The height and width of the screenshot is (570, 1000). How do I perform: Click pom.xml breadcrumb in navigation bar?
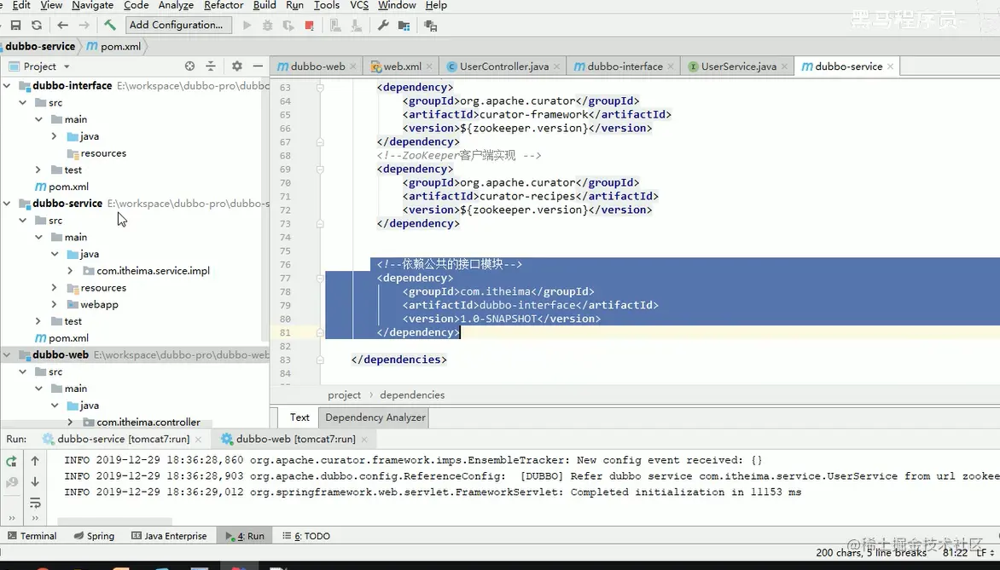pyautogui.click(x=113, y=46)
